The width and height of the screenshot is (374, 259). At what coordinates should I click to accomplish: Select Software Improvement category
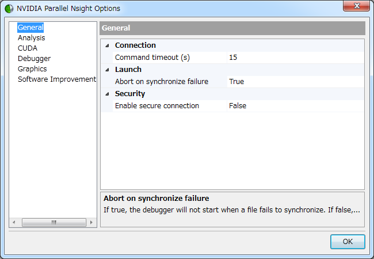(56, 79)
